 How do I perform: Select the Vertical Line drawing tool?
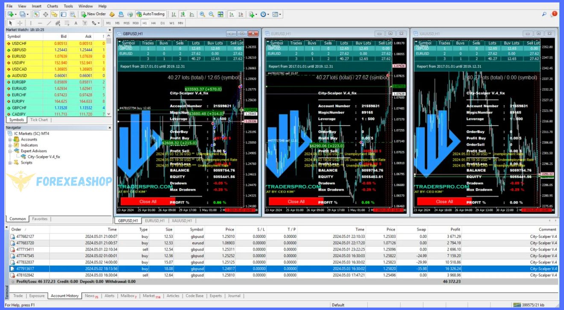(31, 23)
